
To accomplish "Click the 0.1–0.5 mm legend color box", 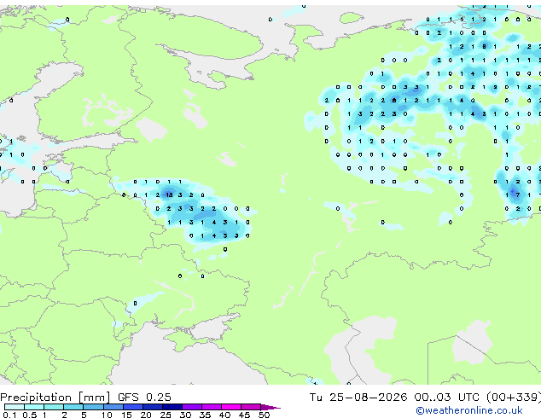I will 15,407.
